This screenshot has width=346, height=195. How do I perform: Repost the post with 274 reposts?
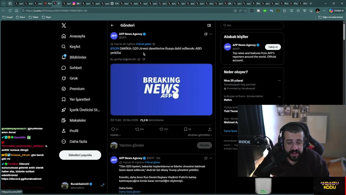pos(139,129)
